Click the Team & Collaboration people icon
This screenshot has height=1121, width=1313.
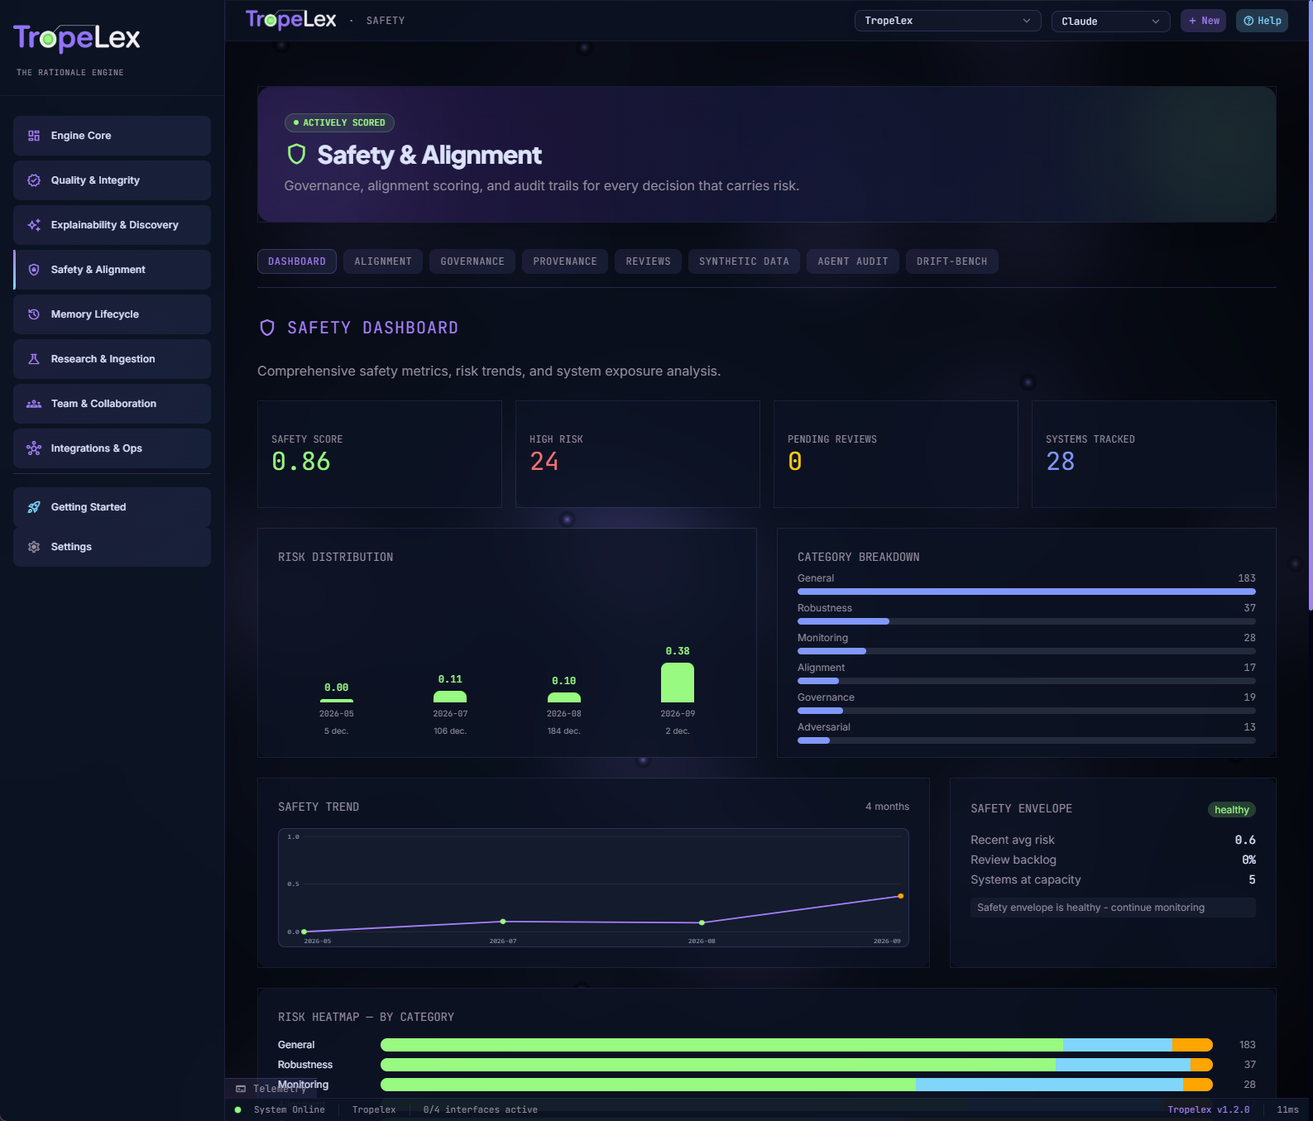click(x=34, y=404)
